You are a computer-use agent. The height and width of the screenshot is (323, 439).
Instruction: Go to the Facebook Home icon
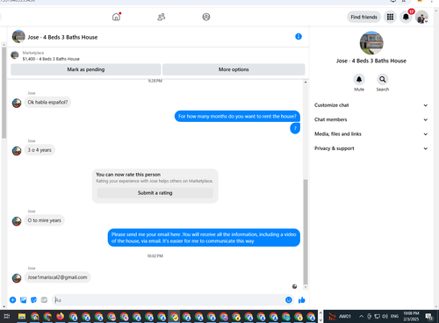click(x=116, y=17)
